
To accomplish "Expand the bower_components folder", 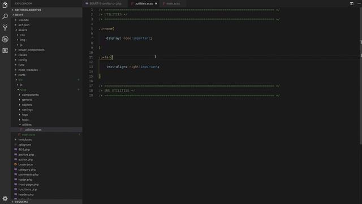I will pyautogui.click(x=31, y=50).
